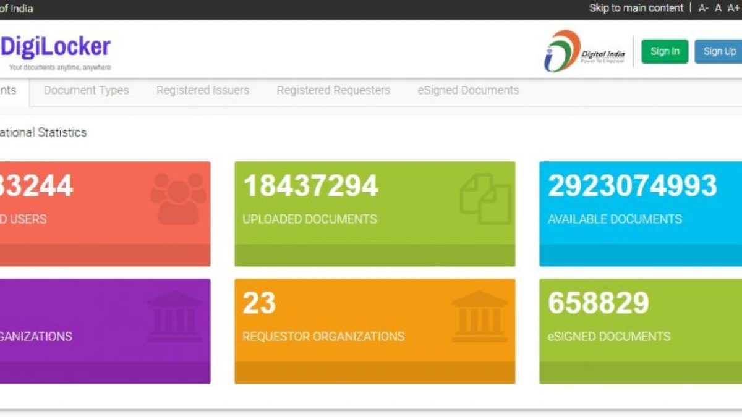Viewport: 742px width, 417px height.
Task: Click the 23 requestor organizations count
Action: 259,303
